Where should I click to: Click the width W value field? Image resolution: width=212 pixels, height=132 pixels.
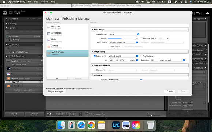112,60
